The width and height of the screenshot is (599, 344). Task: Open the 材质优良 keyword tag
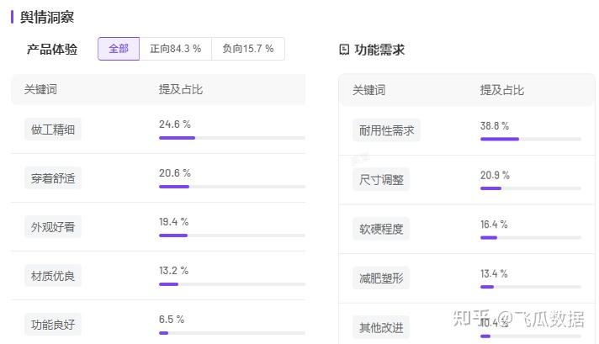pyautogui.click(x=53, y=276)
